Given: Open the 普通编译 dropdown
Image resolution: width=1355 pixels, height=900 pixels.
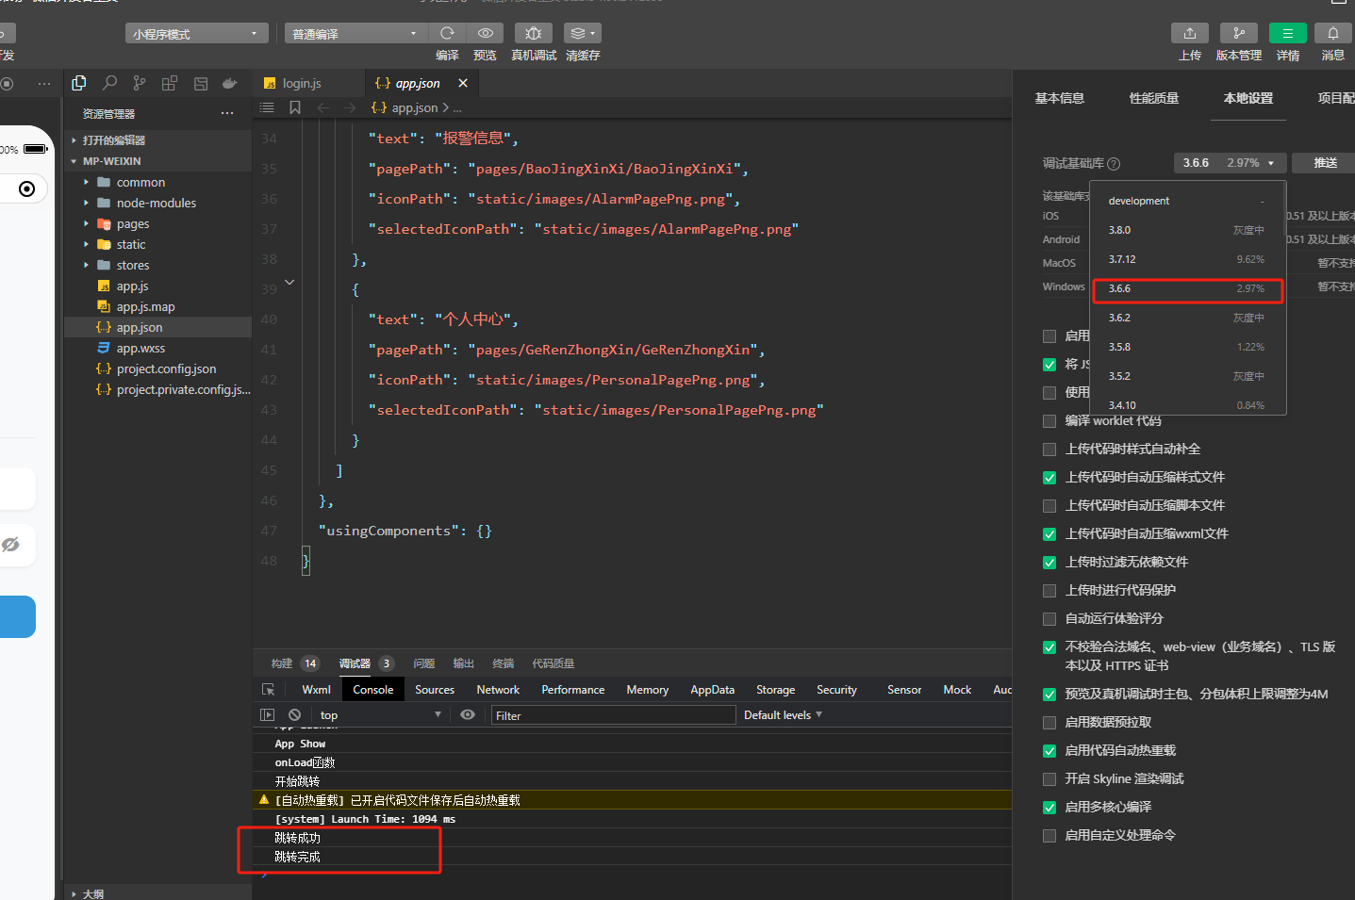Looking at the screenshot, I should tap(355, 34).
